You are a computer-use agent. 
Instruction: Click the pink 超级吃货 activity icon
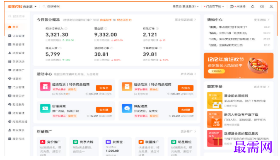(x=45, y=87)
